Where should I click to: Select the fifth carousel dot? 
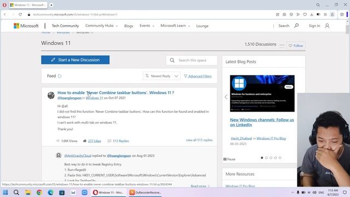[280, 158]
